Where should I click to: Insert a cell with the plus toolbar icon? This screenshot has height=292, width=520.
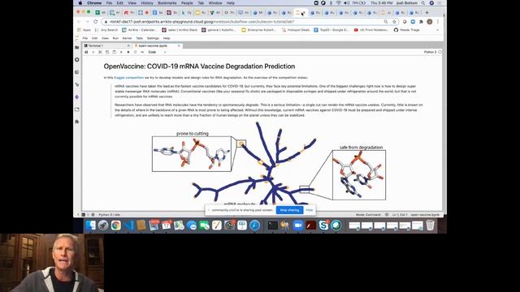[93, 52]
